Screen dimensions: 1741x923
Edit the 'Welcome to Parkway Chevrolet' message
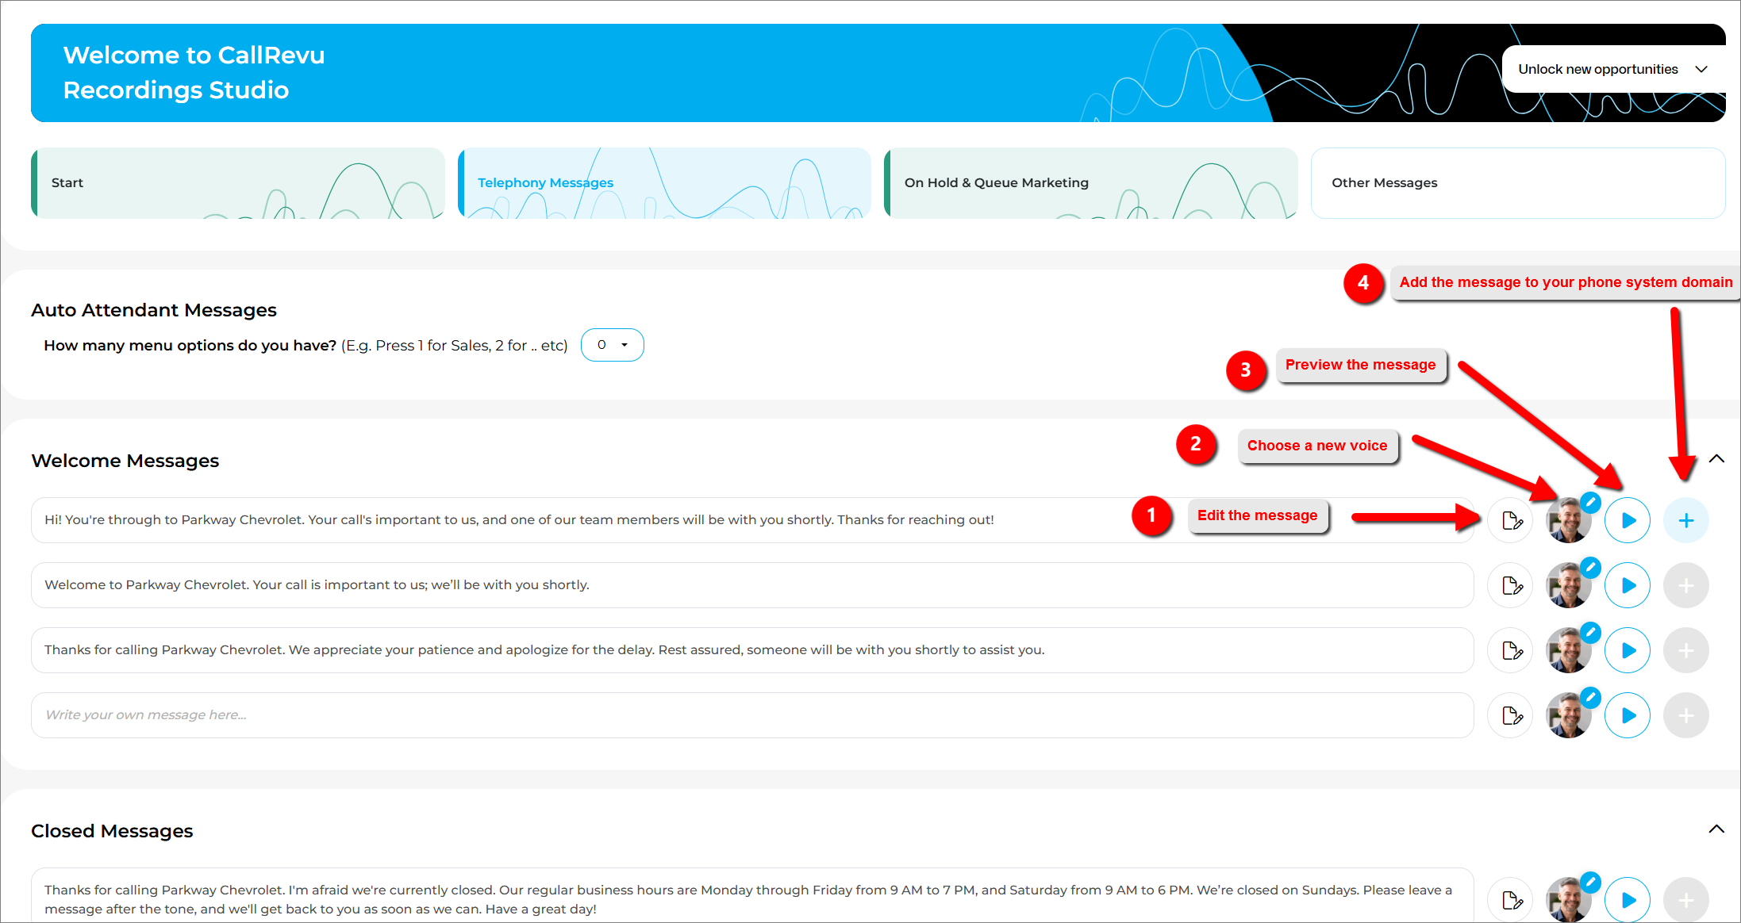pos(1511,585)
